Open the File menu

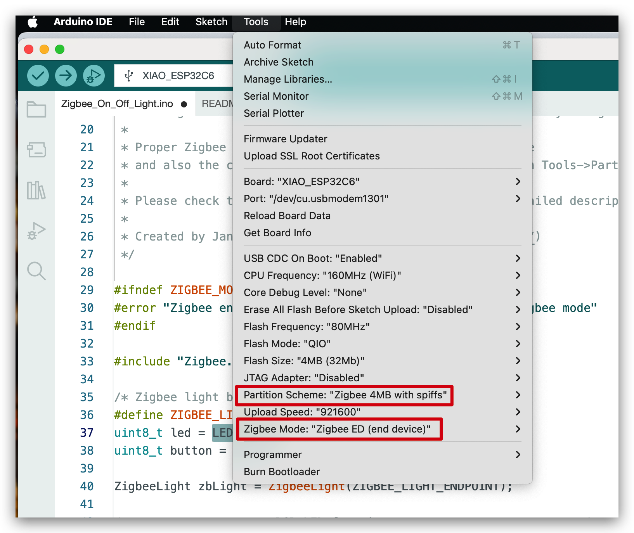137,22
